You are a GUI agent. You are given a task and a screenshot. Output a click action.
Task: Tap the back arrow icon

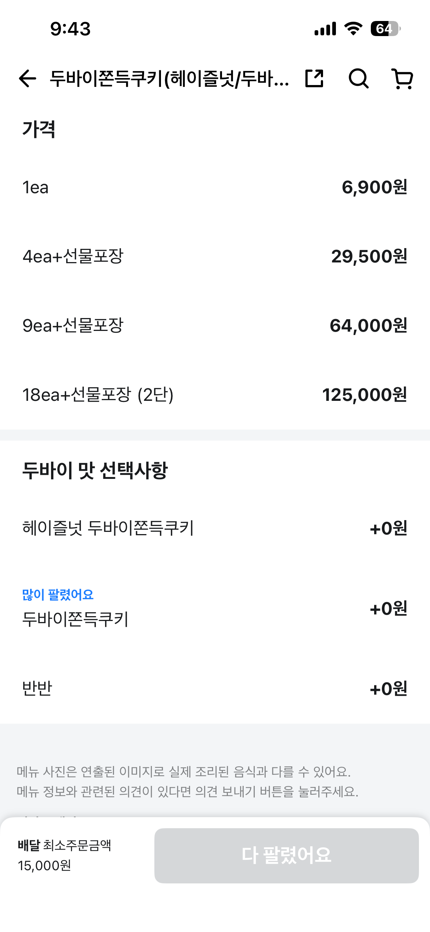pyautogui.click(x=28, y=78)
